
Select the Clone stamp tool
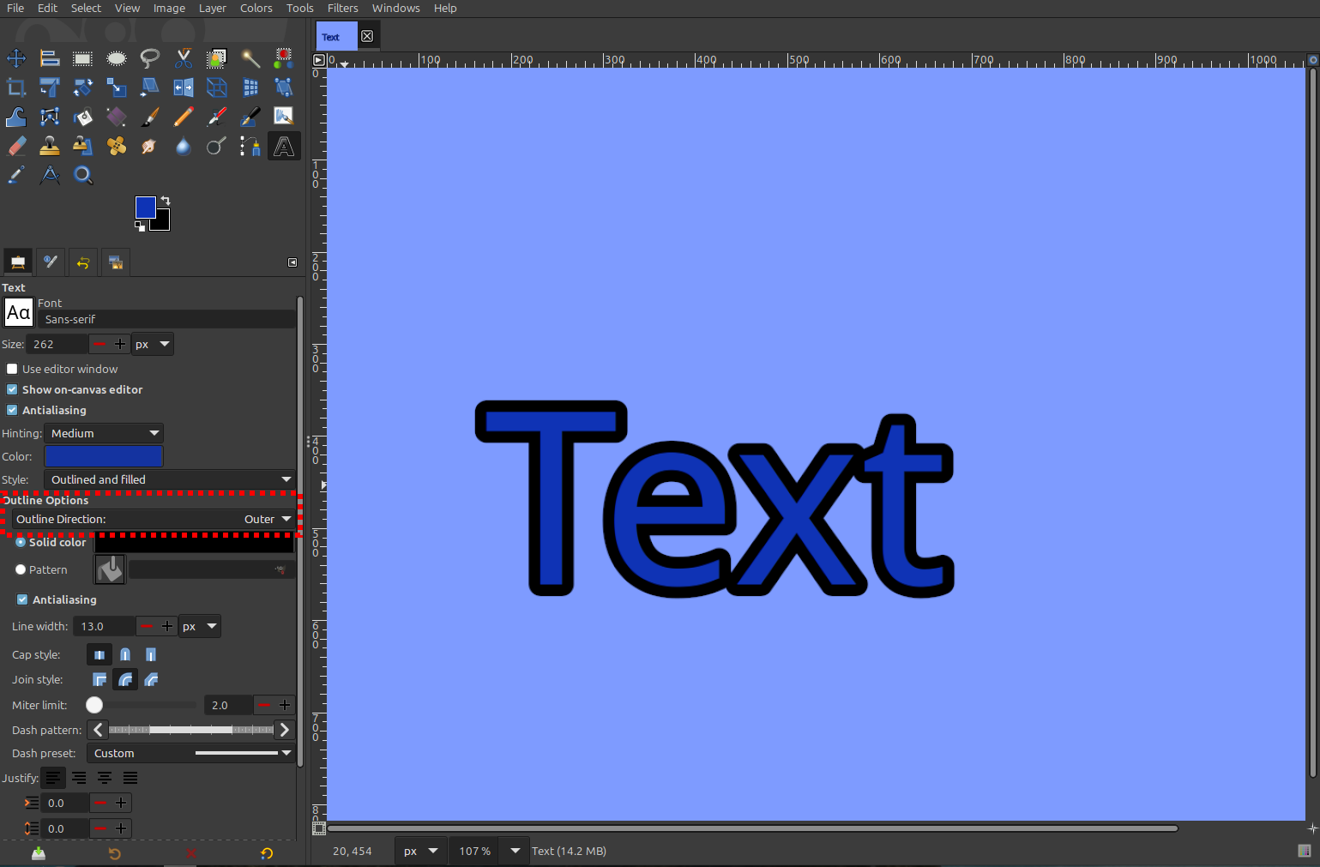coord(49,146)
